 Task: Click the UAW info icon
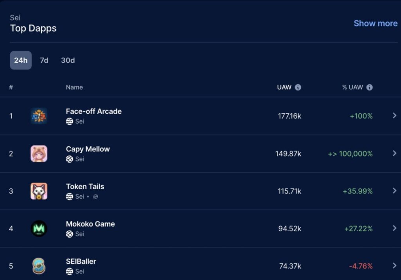point(298,87)
